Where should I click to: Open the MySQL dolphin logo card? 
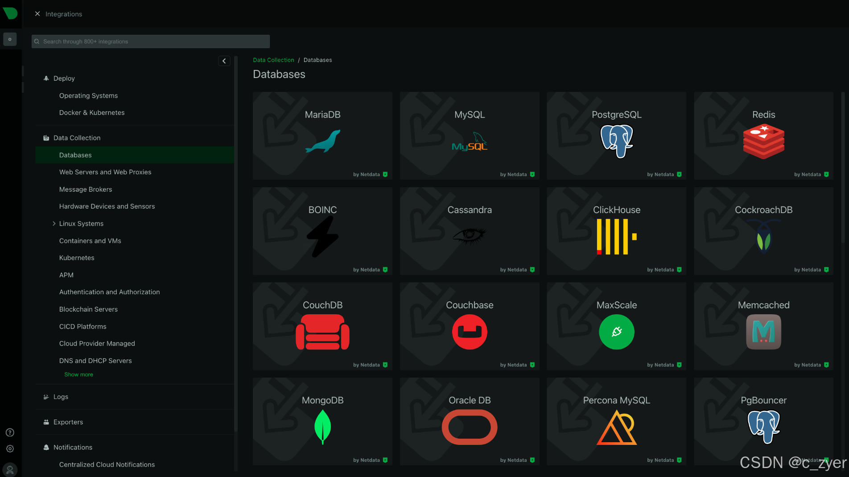point(470,142)
